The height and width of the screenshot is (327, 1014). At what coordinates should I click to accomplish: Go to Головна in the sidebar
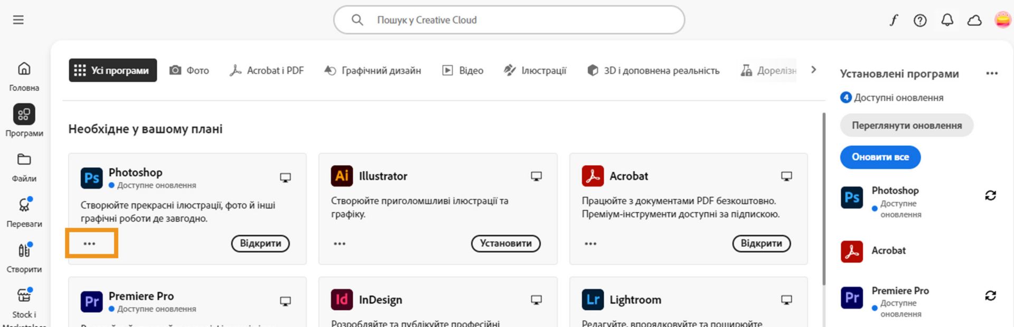[x=24, y=76]
